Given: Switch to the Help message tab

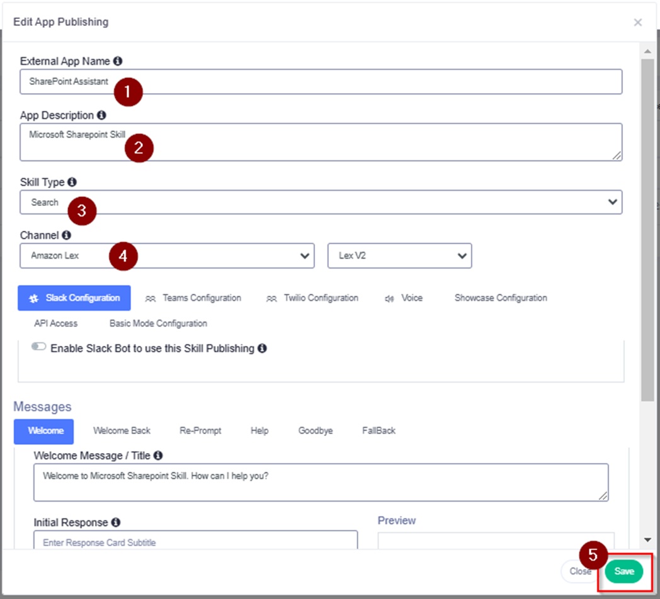Looking at the screenshot, I should coord(259,431).
